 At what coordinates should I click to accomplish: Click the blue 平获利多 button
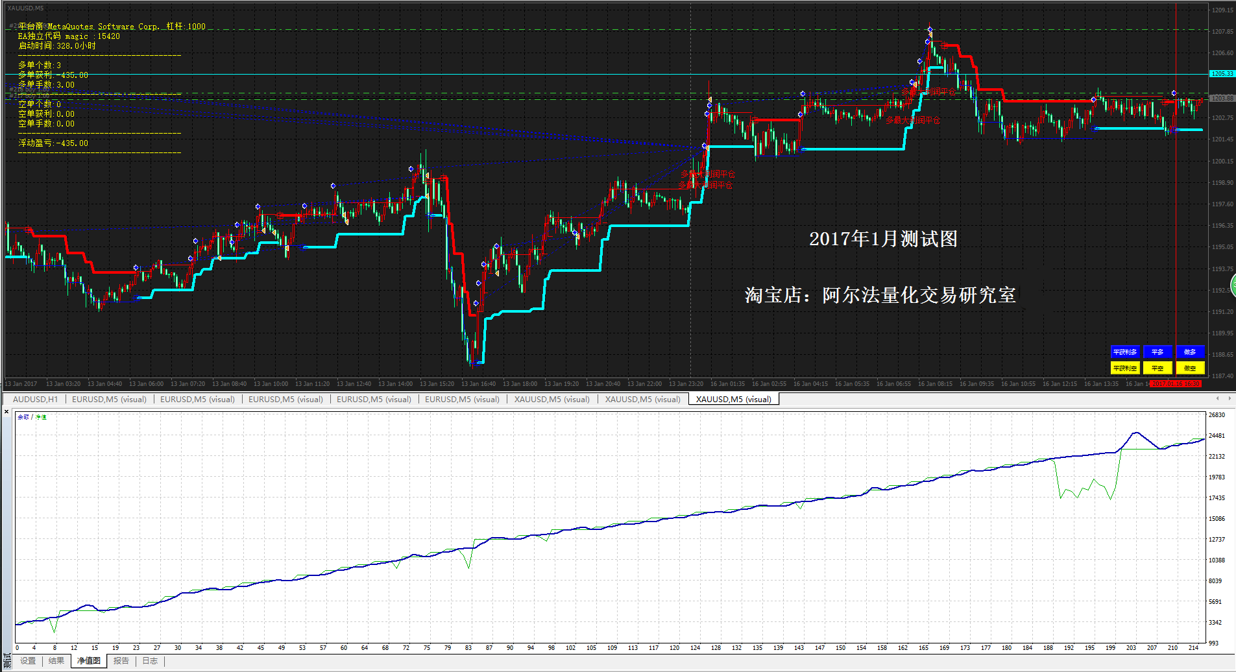tap(1124, 352)
